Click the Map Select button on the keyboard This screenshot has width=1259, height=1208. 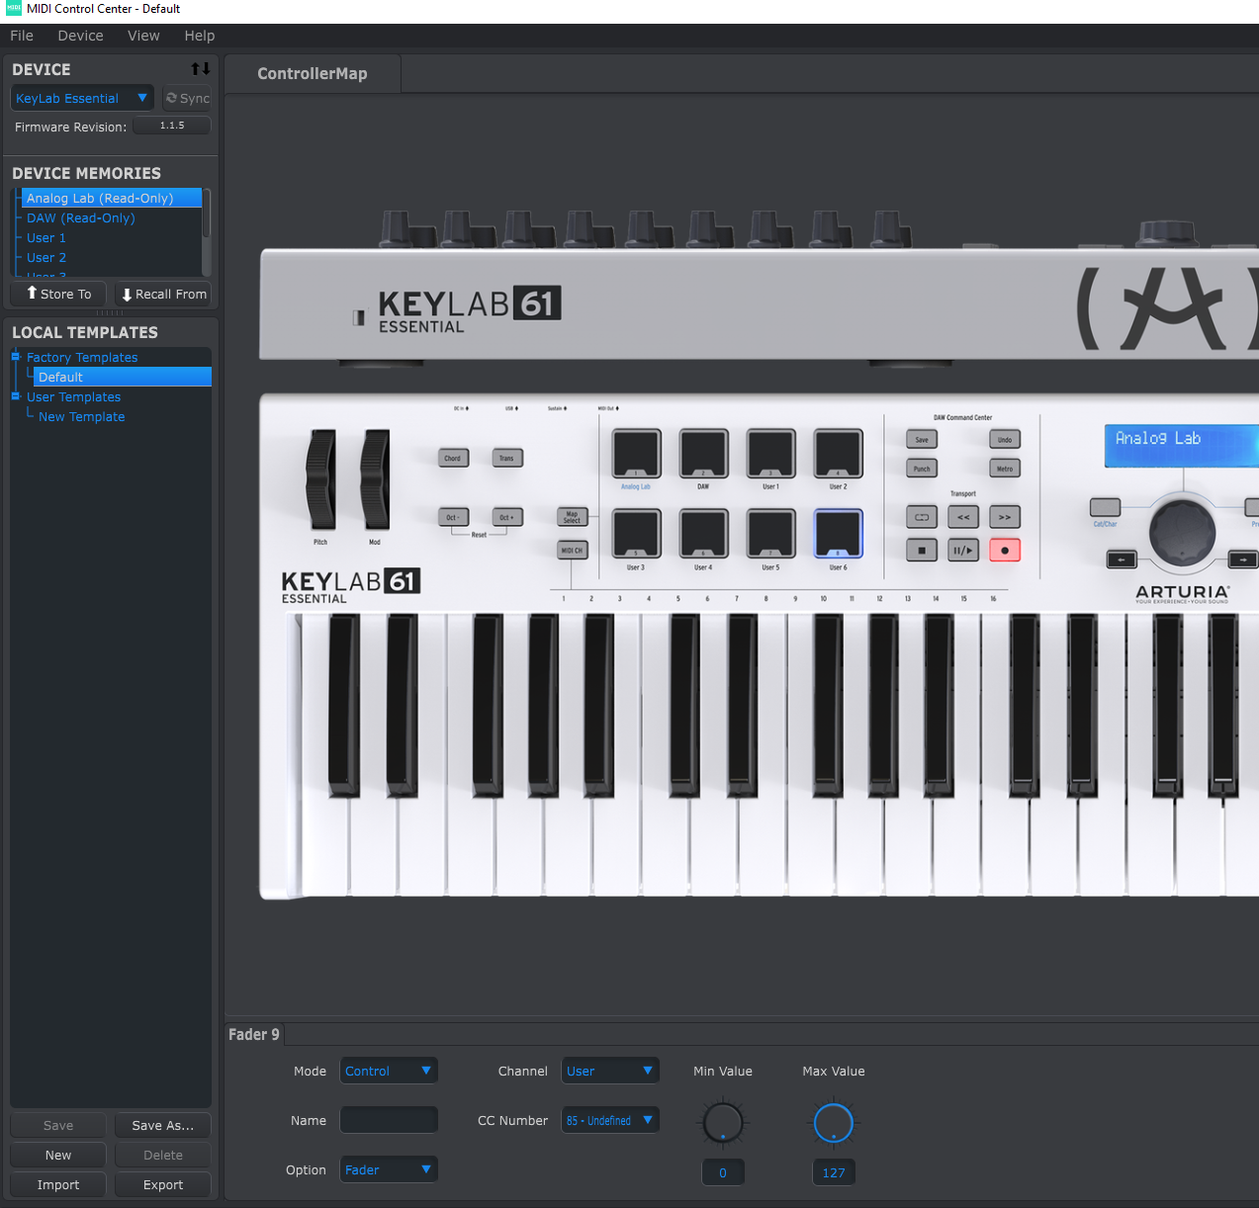(x=573, y=517)
